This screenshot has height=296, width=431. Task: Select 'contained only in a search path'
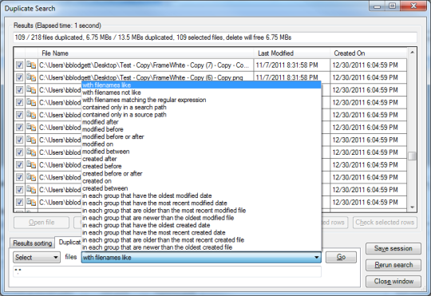pos(201,107)
